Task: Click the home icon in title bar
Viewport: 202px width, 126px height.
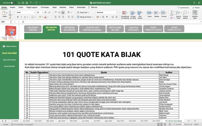Action: (x=19, y=3)
